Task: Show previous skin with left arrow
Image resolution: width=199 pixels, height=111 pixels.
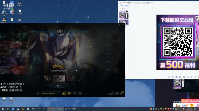Action: [x=33, y=78]
